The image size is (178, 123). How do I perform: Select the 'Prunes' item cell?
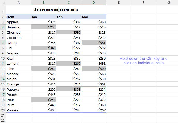[18, 110]
